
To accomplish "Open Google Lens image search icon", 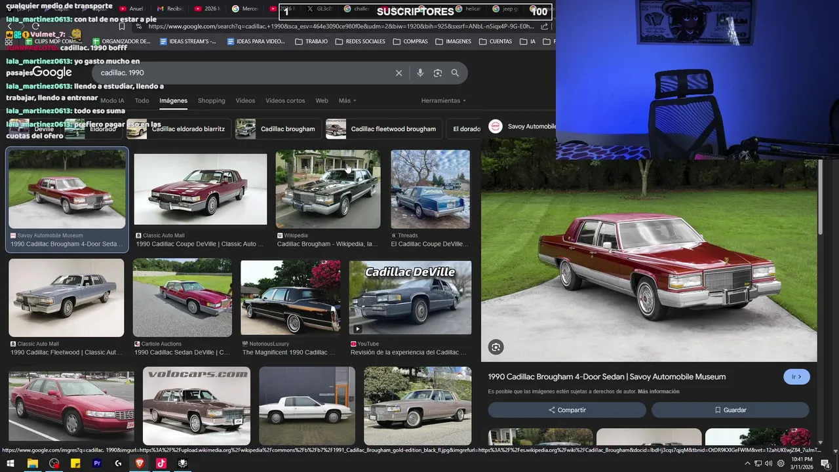I will (x=438, y=73).
